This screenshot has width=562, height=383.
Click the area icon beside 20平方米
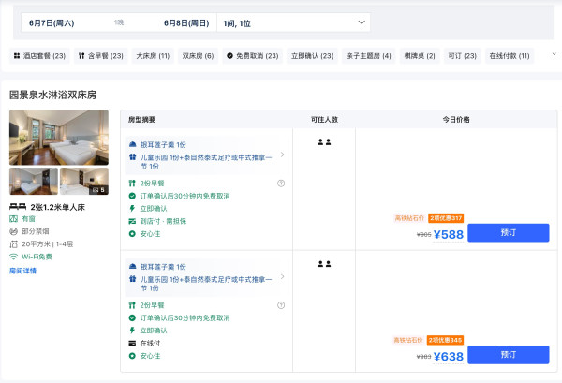13,244
